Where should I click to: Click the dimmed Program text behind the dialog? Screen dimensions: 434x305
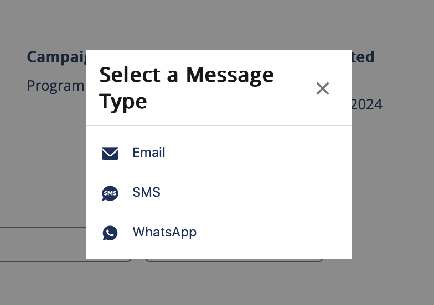pyautogui.click(x=56, y=86)
